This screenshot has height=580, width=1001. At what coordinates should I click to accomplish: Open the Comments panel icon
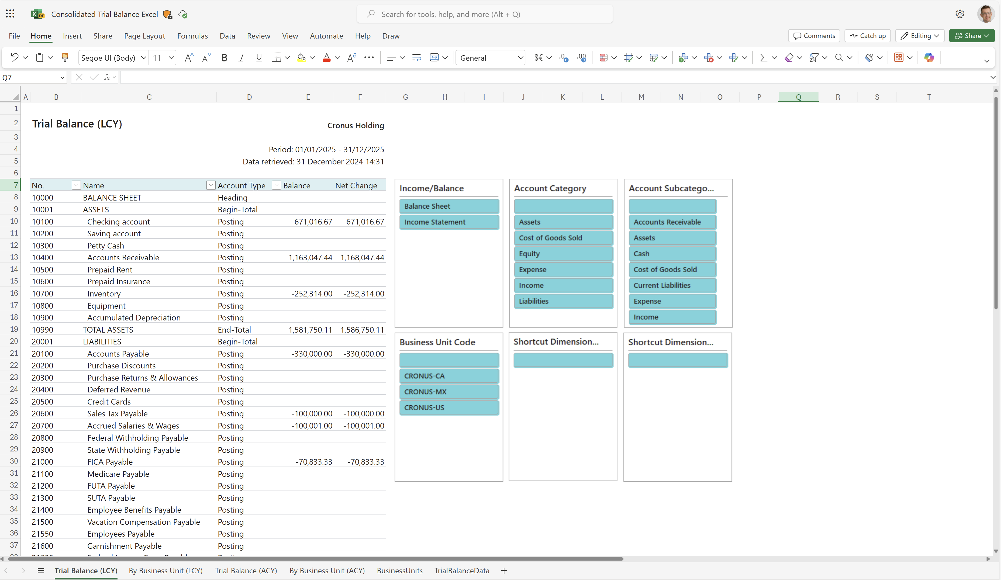(x=814, y=36)
